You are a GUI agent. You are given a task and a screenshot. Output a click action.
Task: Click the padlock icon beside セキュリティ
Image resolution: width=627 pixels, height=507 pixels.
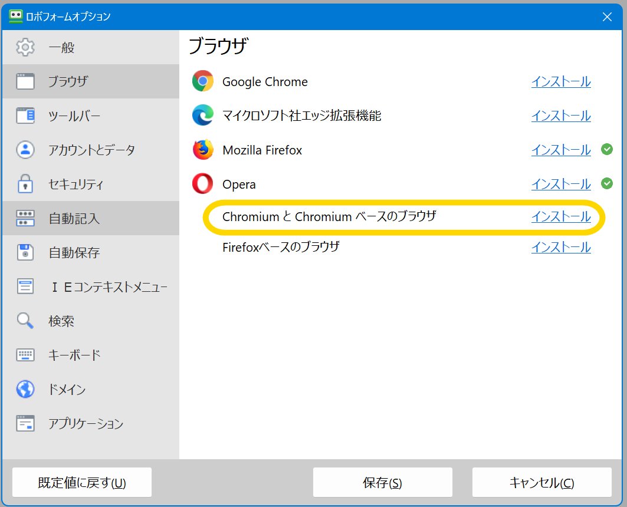click(25, 184)
